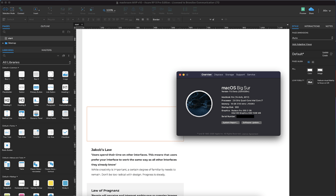Open the All Libraries dropdown
The image size is (336, 196).
click(x=37, y=63)
